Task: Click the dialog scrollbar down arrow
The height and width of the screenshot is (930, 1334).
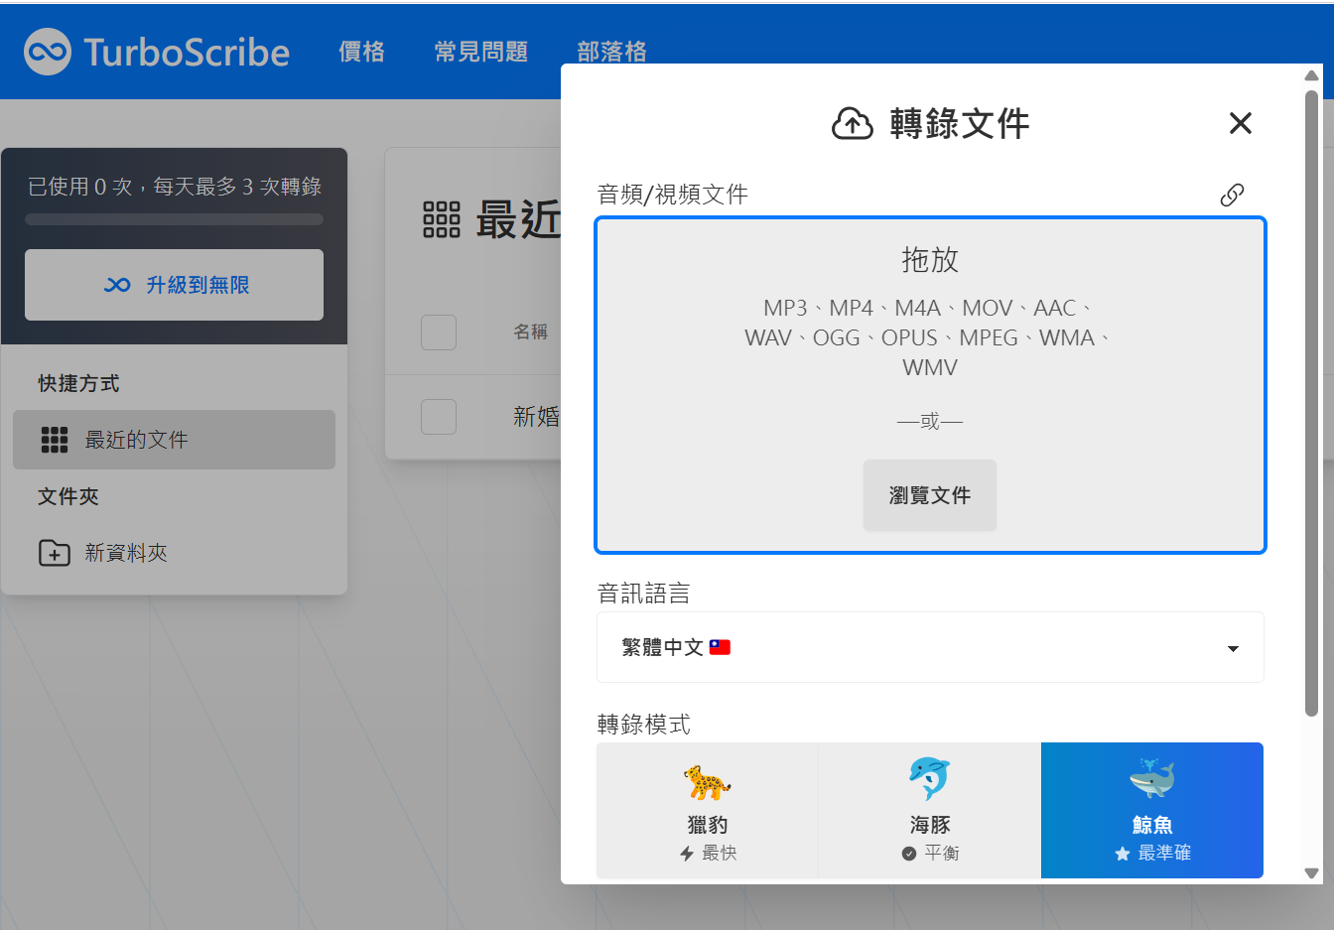Action: [x=1311, y=873]
